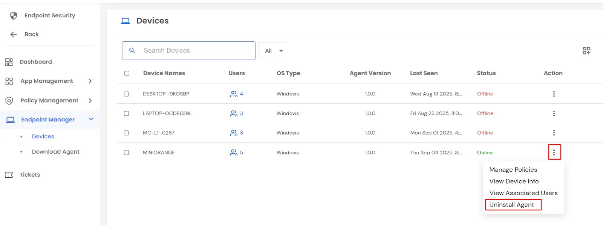Expand the Policy Management section arrow
The height and width of the screenshot is (225, 603).
pos(90,101)
